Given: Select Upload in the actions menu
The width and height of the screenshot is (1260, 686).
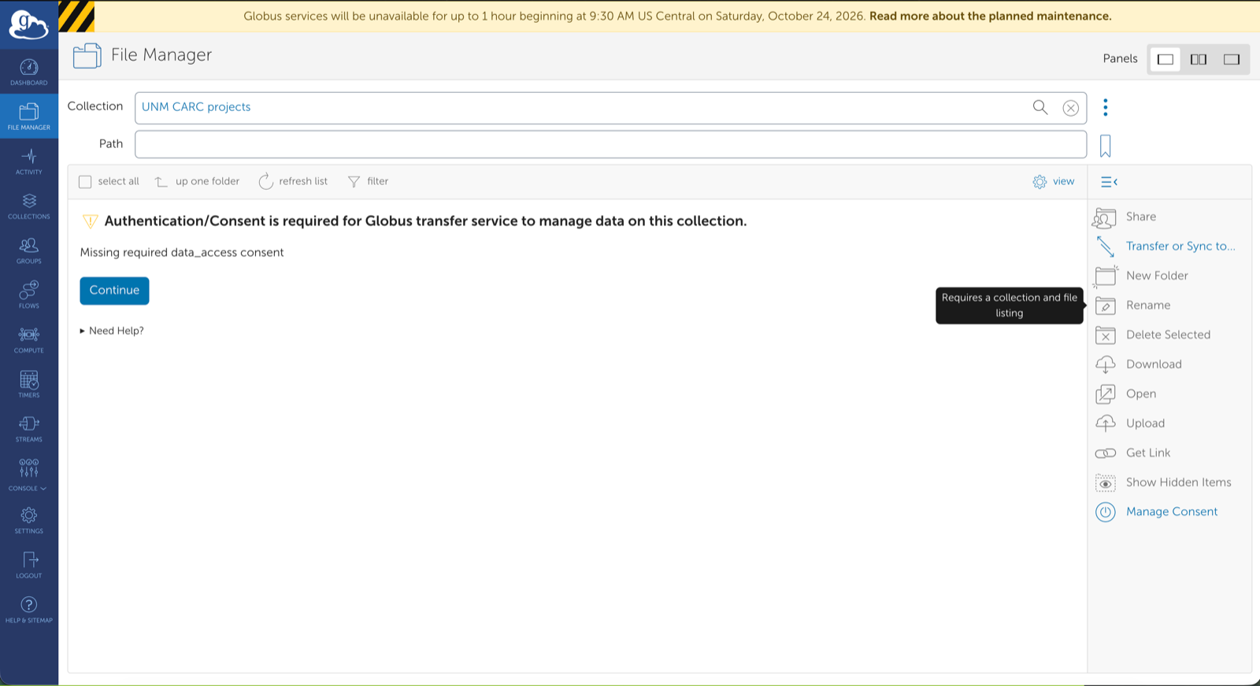Looking at the screenshot, I should tap(1130, 423).
